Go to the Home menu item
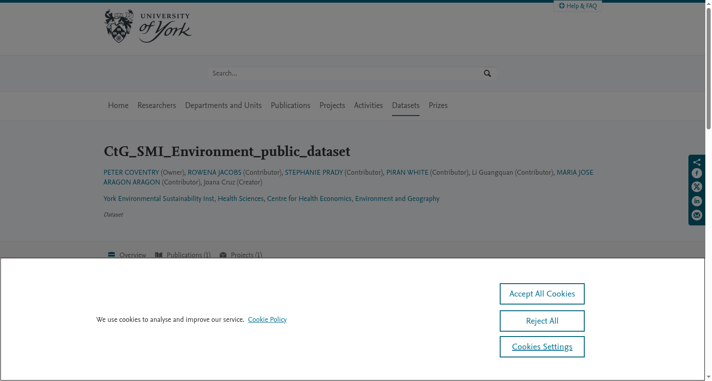The width and height of the screenshot is (712, 381). 118,105
